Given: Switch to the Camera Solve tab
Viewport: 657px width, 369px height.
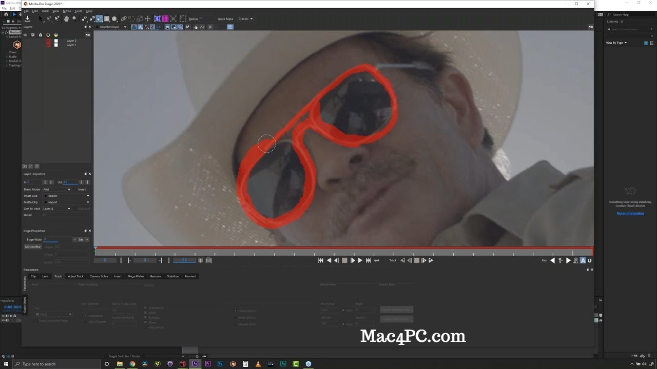Looking at the screenshot, I should tap(99, 276).
